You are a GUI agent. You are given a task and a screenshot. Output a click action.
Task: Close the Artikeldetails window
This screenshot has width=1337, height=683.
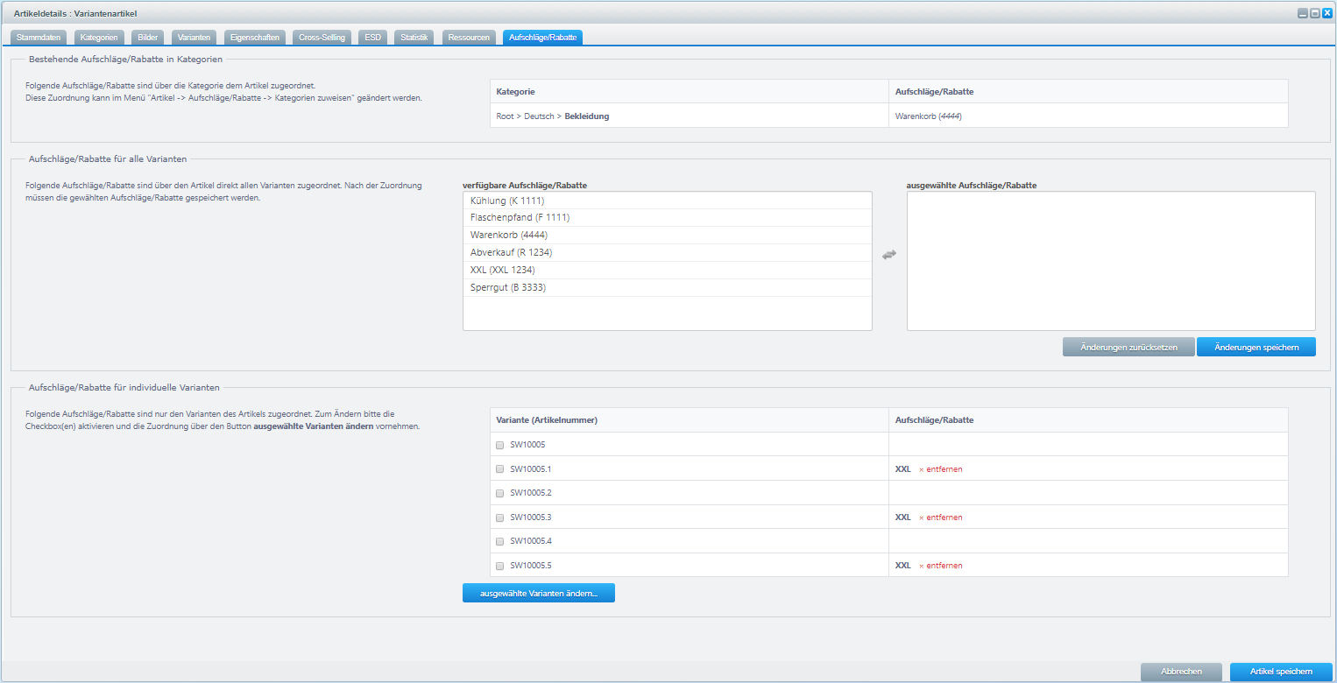[x=1326, y=13]
